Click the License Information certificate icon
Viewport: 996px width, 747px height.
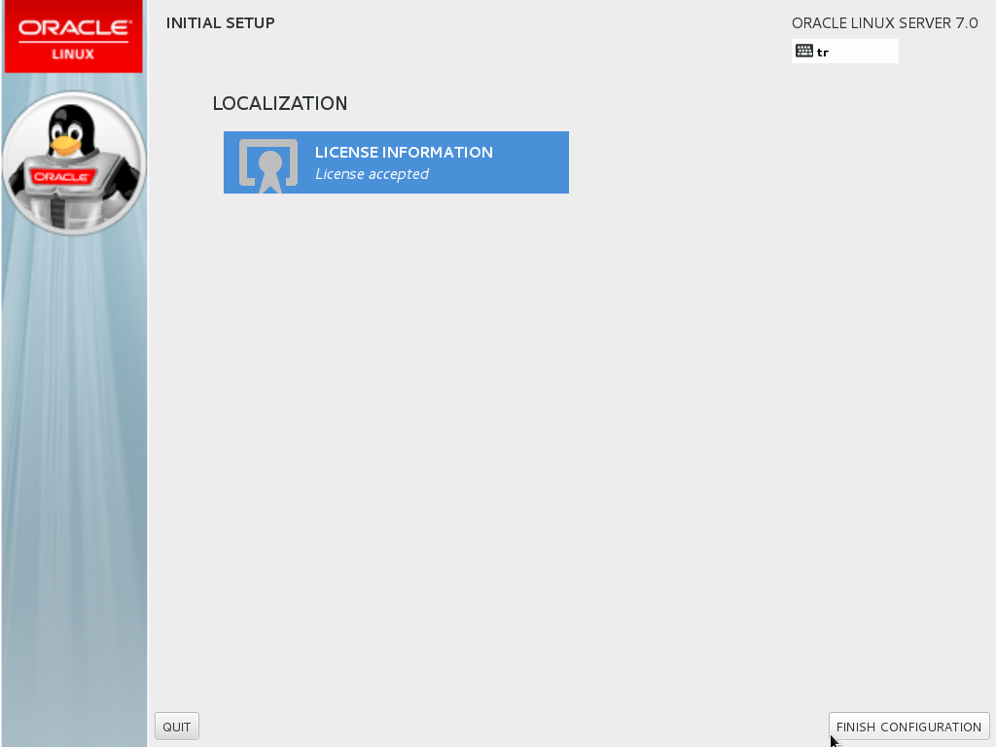(x=267, y=163)
